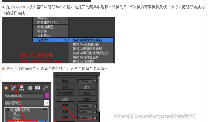
Task: Click the 插入 button
Action: [x=87, y=87]
